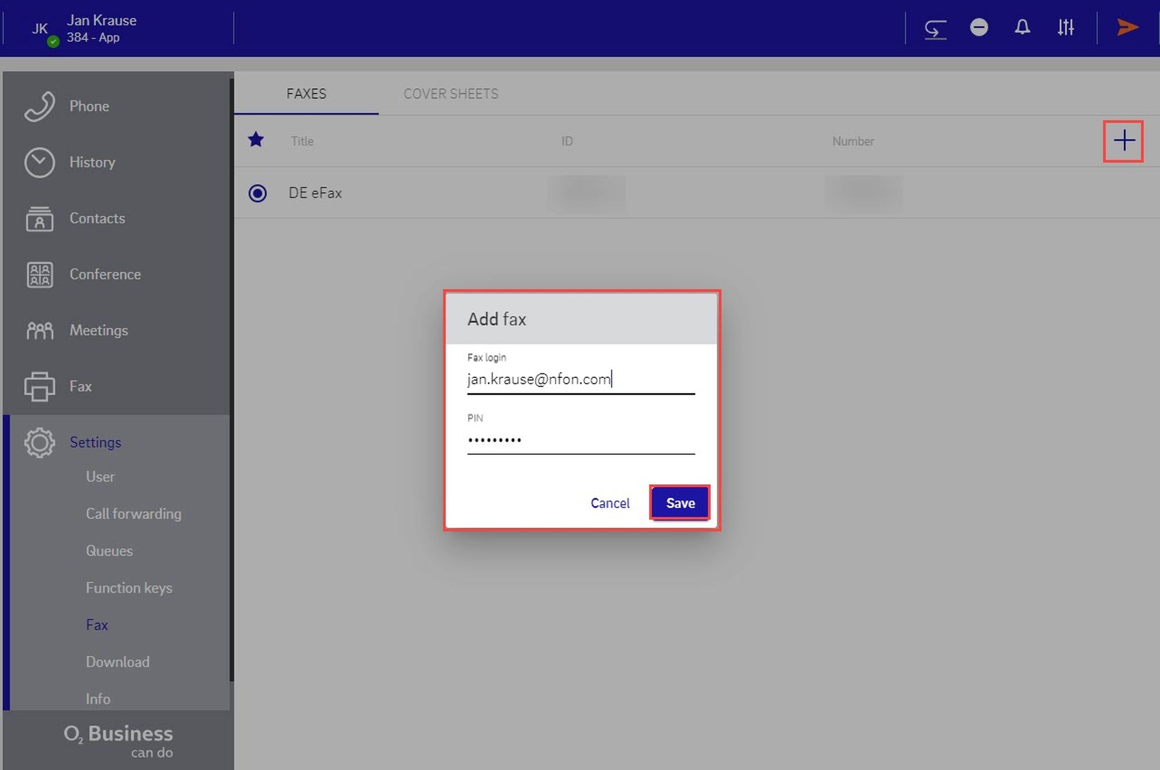Focus the PIN input field
Viewport: 1160px width, 770px height.
580,440
